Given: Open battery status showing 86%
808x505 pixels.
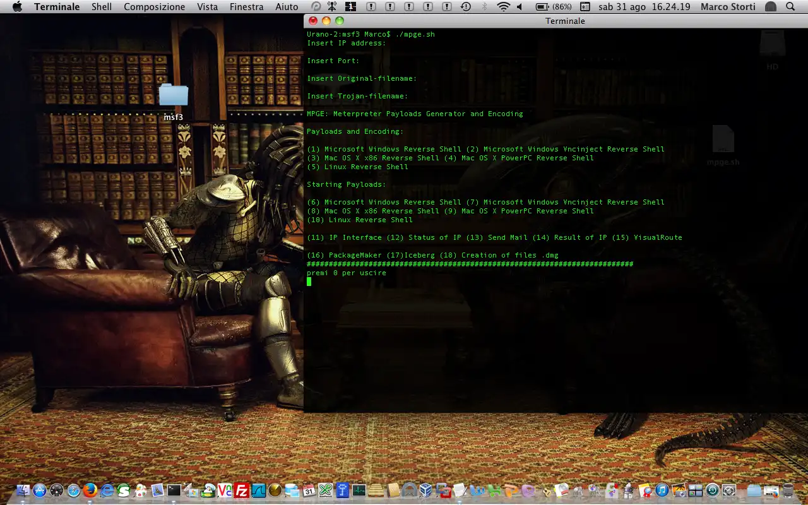Looking at the screenshot, I should tap(554, 7).
